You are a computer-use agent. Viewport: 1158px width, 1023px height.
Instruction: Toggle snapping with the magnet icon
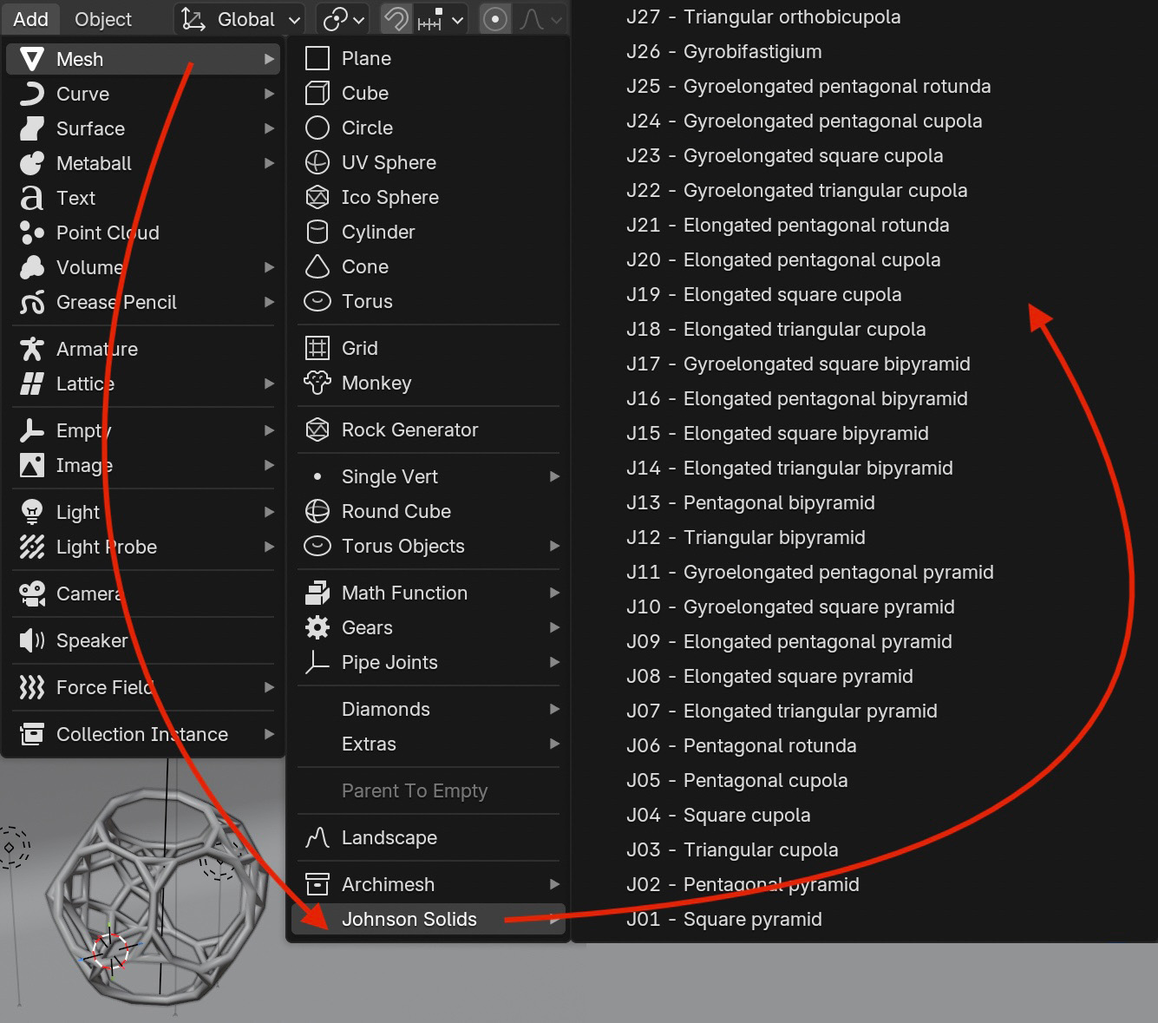tap(396, 19)
